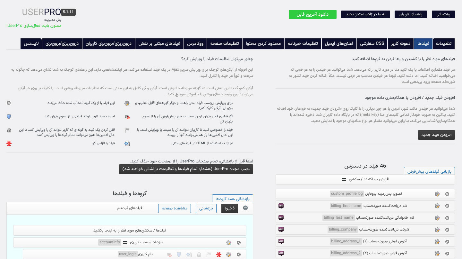Image resolution: width=462 pixels, height=259 pixels.
Task: Click the پشتیبانی button
Action: (443, 14)
